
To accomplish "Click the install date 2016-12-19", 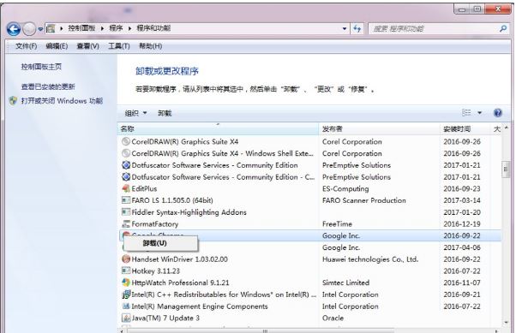I will (x=462, y=224).
